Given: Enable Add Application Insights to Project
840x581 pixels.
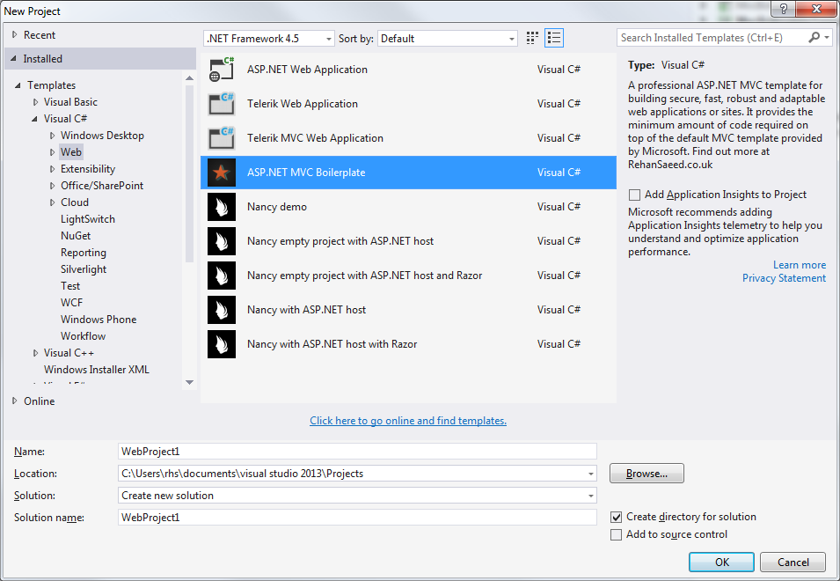Looking at the screenshot, I should [634, 195].
